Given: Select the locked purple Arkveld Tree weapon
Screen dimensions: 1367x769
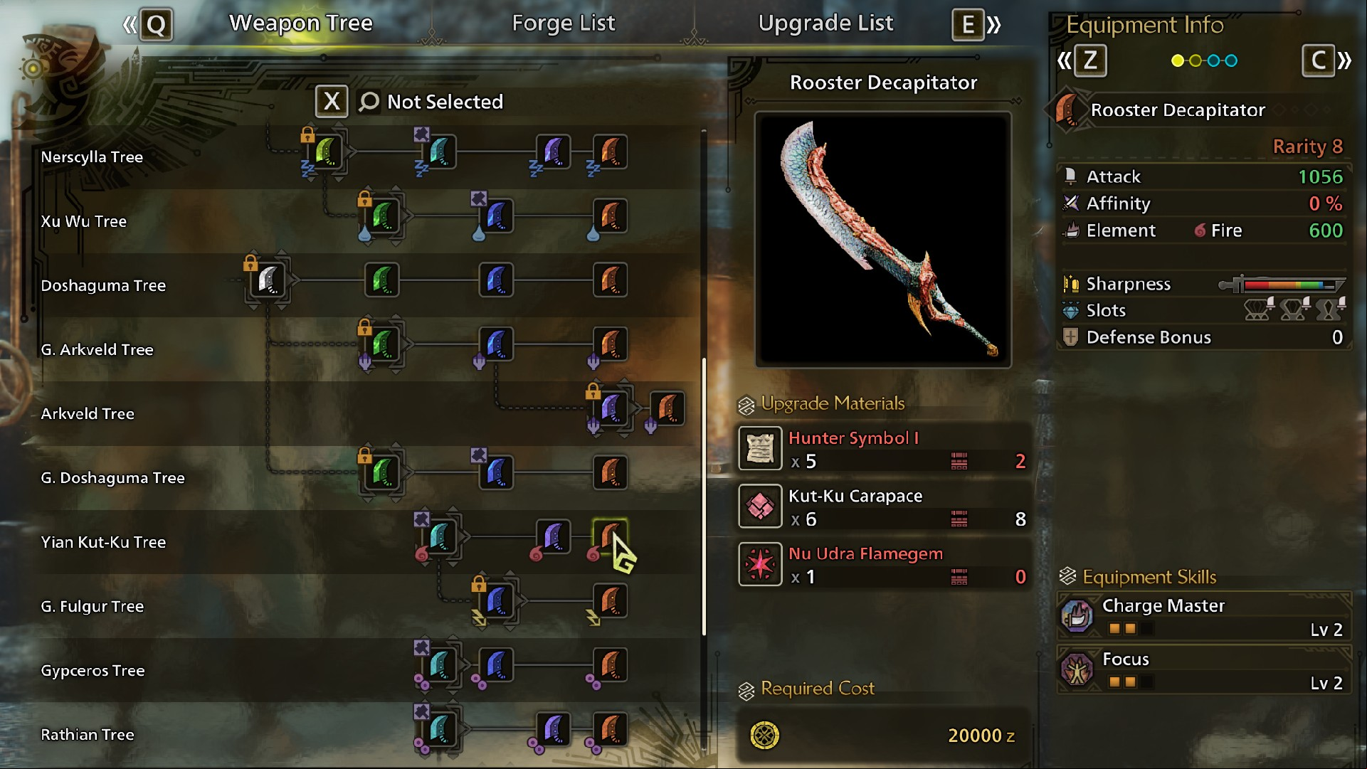Looking at the screenshot, I should (611, 408).
